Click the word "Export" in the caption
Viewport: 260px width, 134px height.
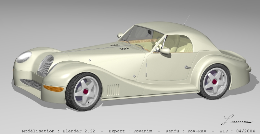pos(117,131)
